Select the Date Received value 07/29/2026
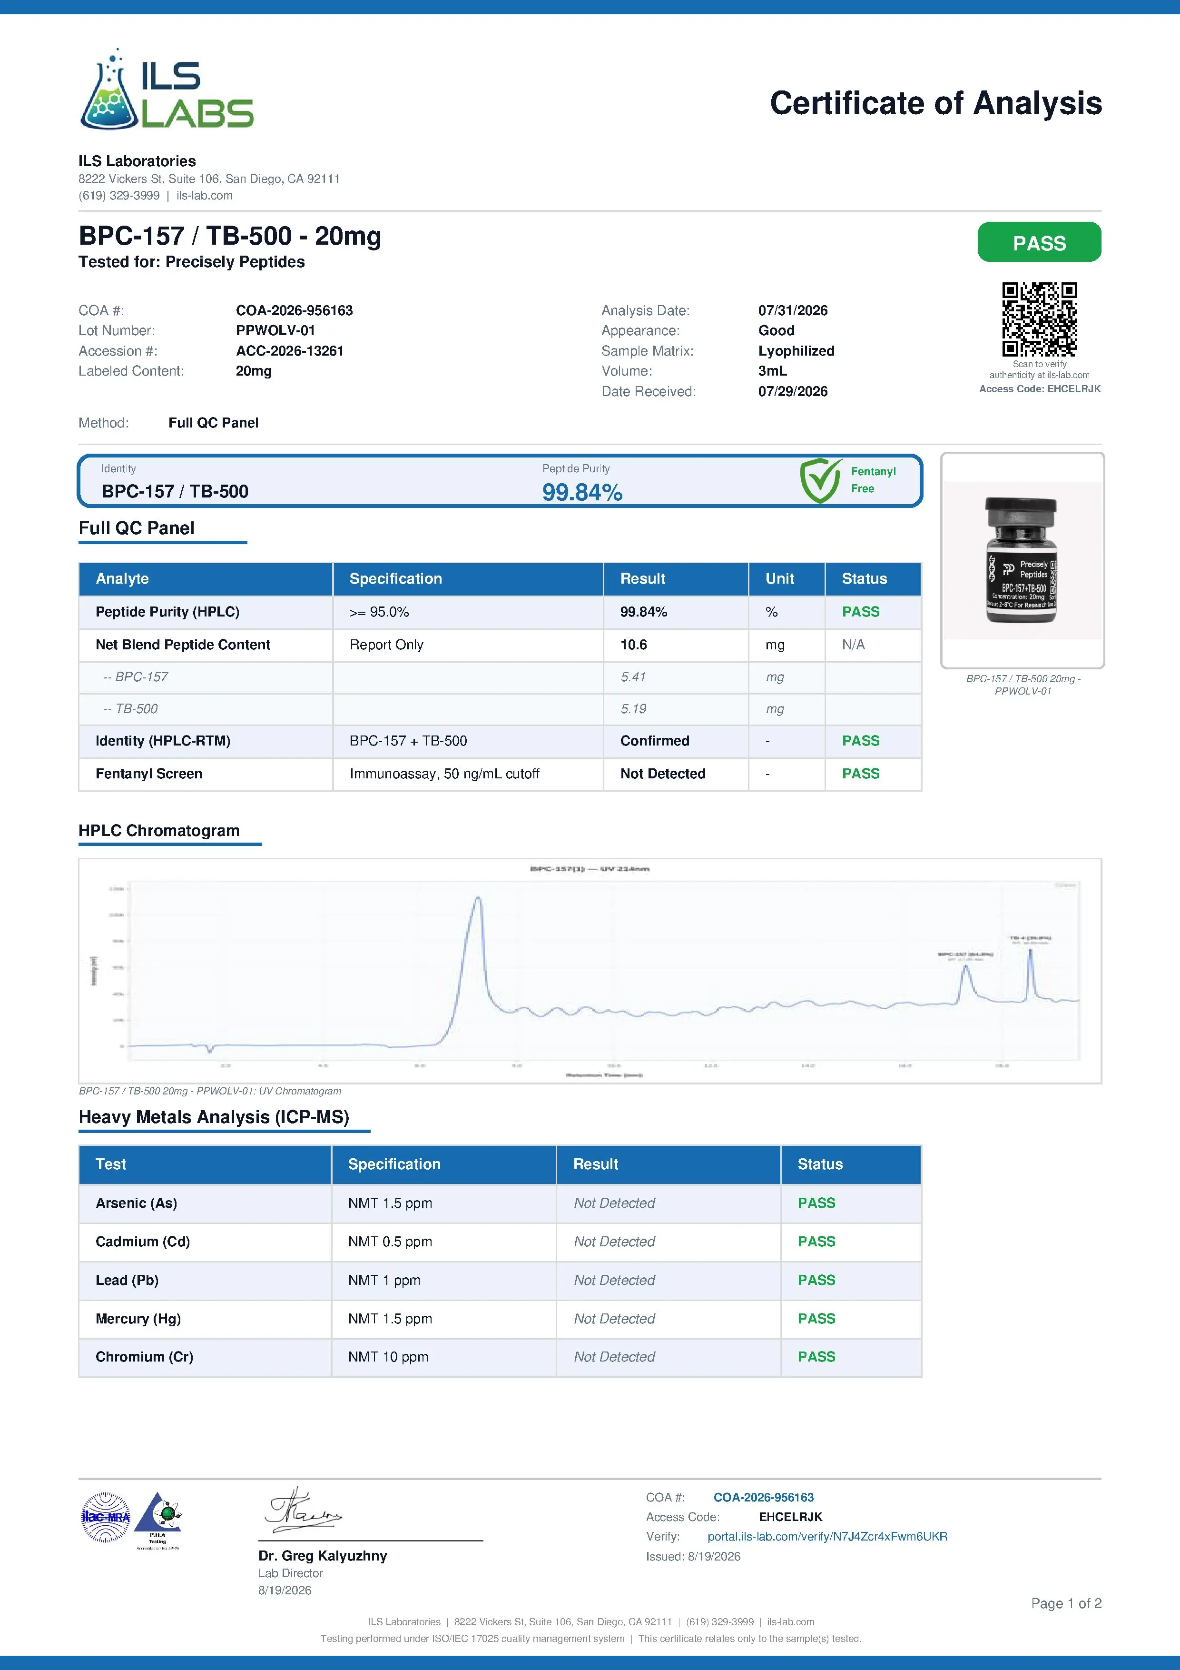Viewport: 1180px width, 1670px height. pos(793,391)
